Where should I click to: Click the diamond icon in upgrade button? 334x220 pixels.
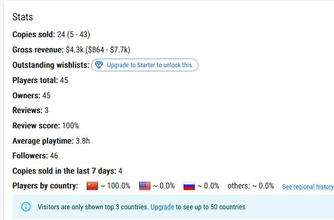coord(99,65)
